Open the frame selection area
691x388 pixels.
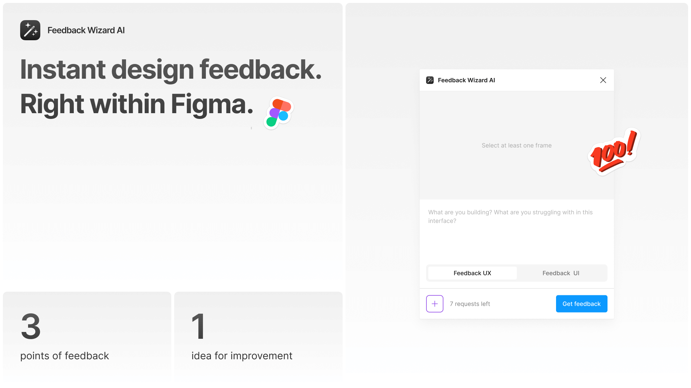(x=516, y=145)
